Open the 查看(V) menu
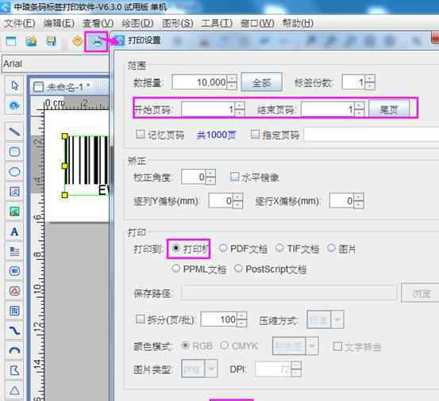Viewport: 439px width, 401px height. click(98, 24)
